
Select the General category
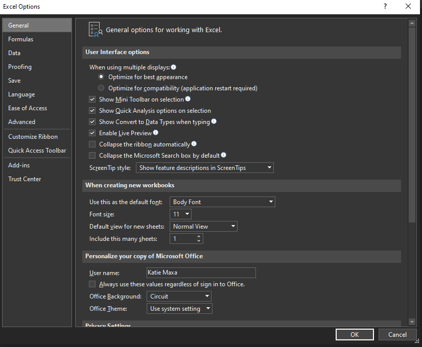pyautogui.click(x=37, y=26)
